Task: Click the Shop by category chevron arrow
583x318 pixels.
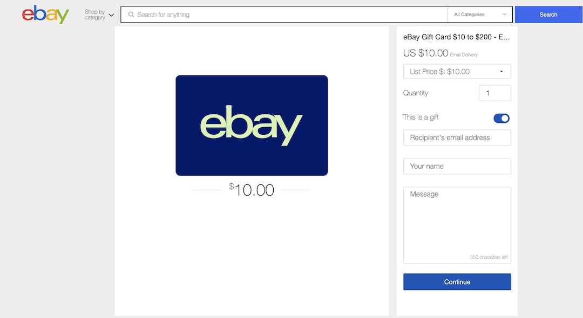Action: point(111,15)
